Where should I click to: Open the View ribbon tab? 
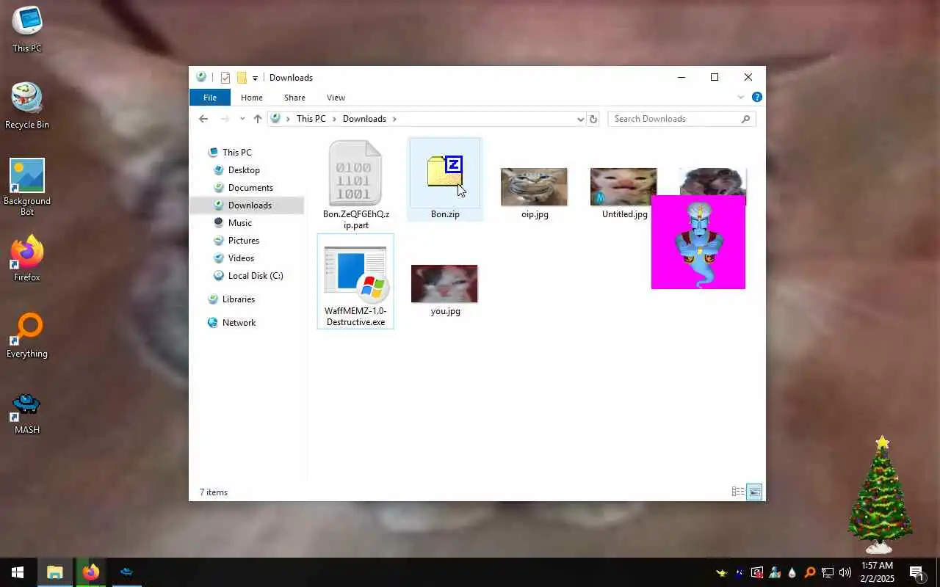(336, 98)
